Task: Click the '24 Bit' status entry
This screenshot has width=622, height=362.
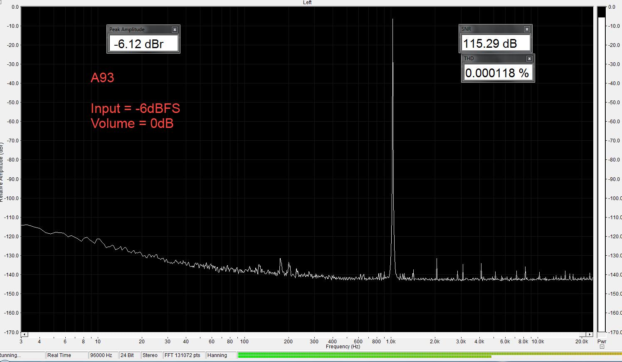Action: point(129,355)
